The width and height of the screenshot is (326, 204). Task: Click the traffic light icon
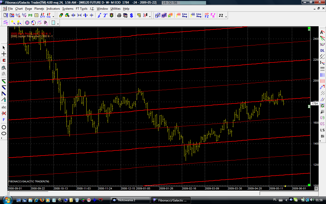(x=112, y=16)
